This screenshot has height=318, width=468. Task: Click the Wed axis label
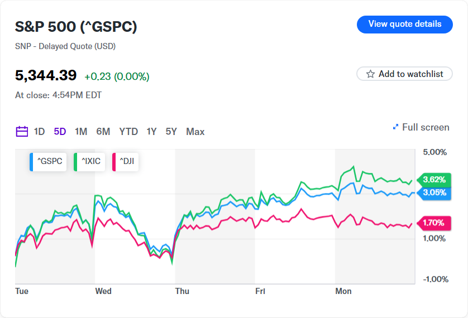(x=103, y=291)
